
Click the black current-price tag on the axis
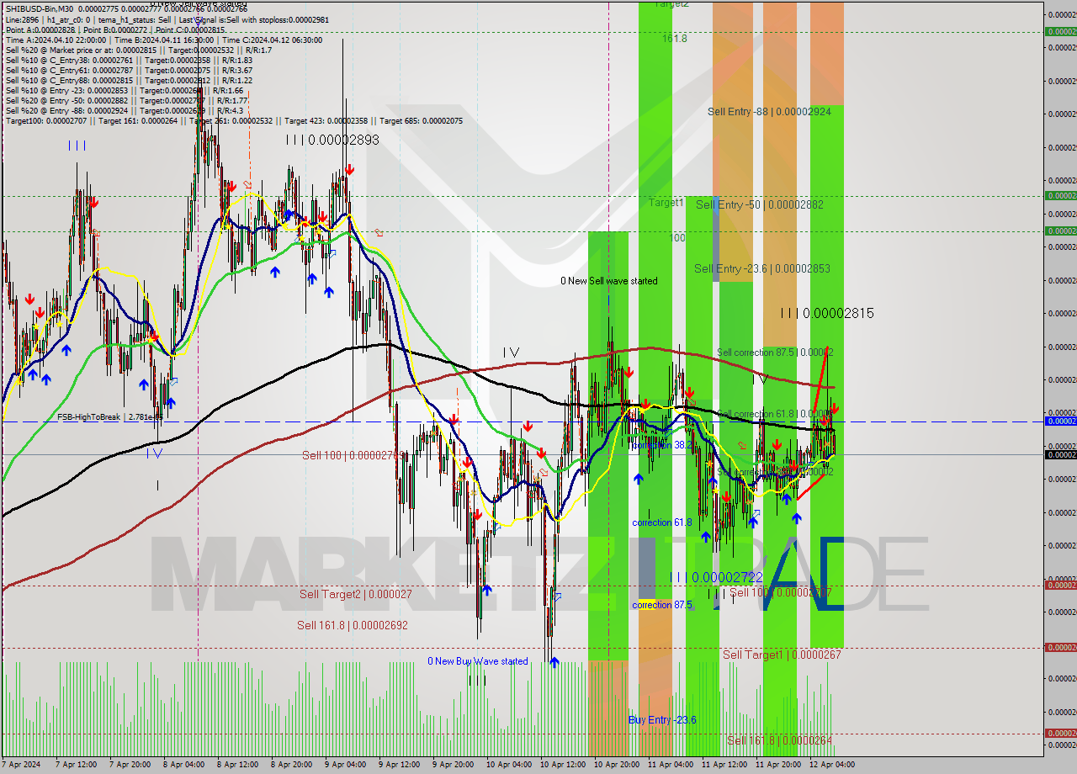coord(1060,454)
